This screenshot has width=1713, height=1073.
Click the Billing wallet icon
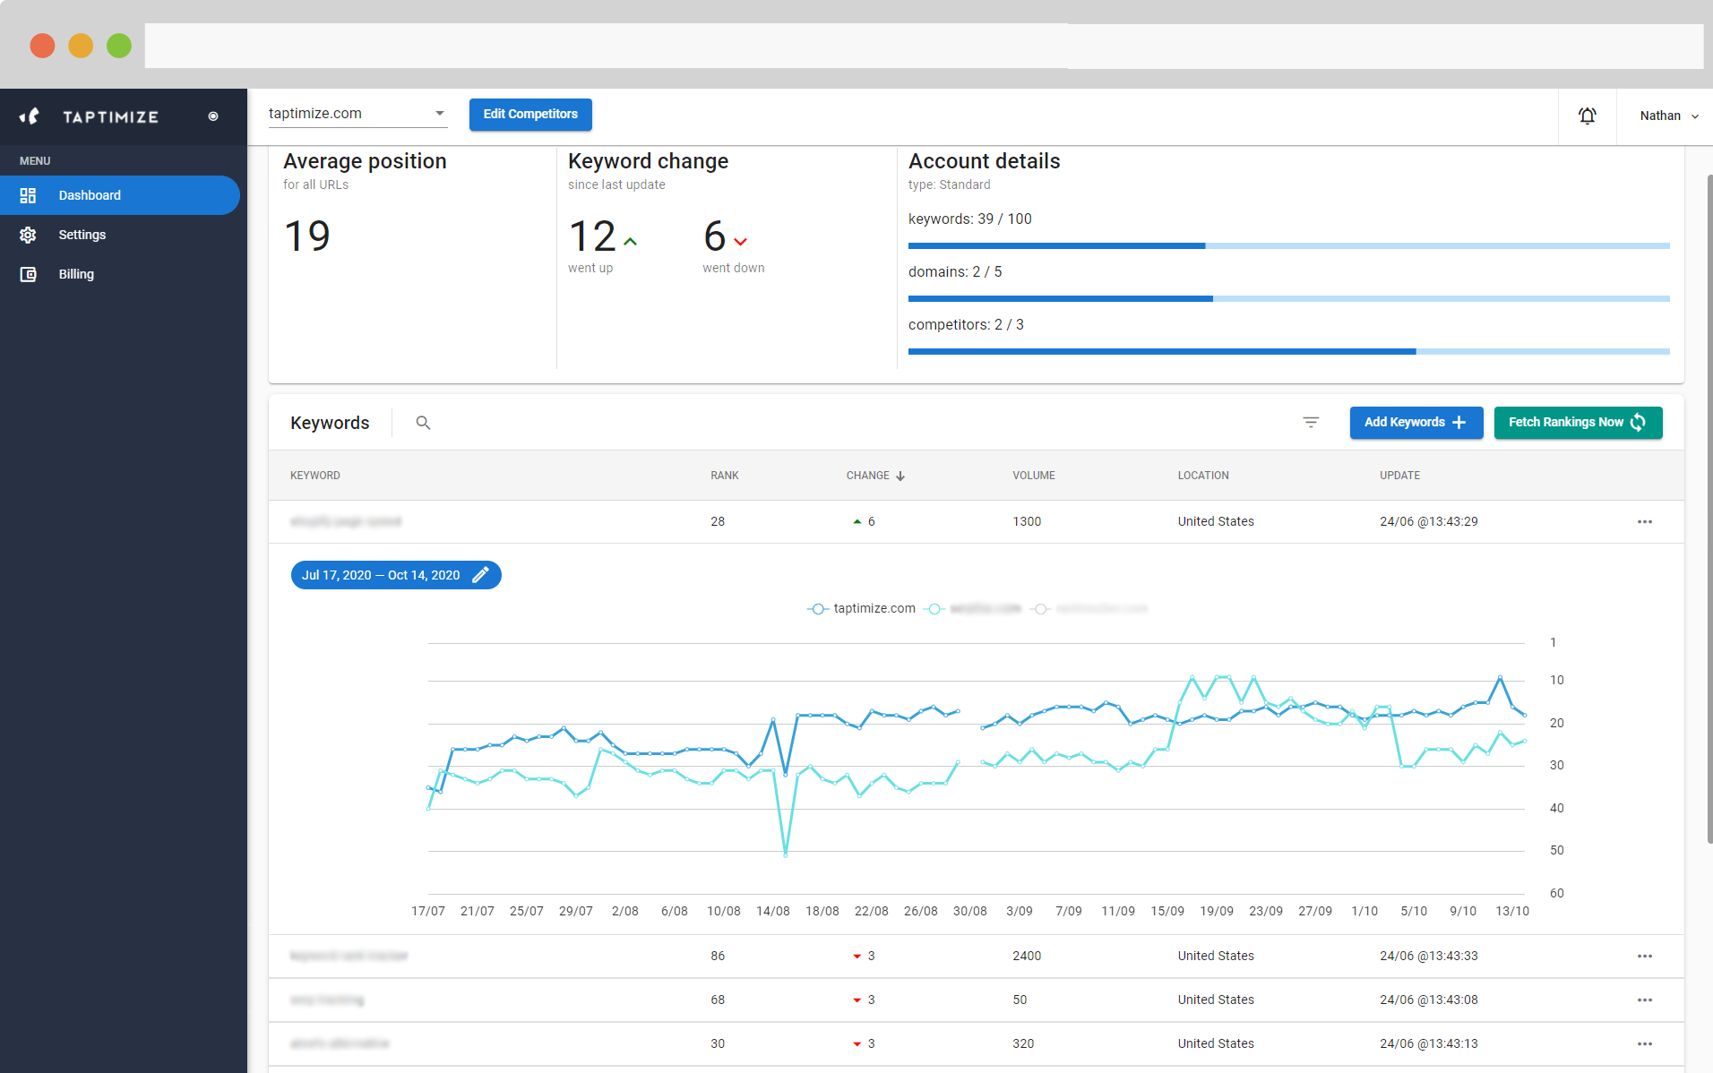click(28, 274)
